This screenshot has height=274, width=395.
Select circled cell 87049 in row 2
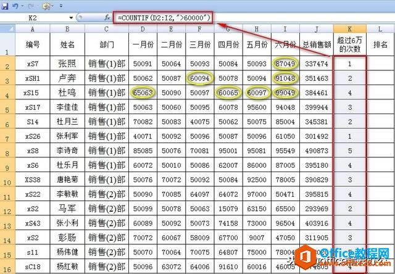point(285,64)
